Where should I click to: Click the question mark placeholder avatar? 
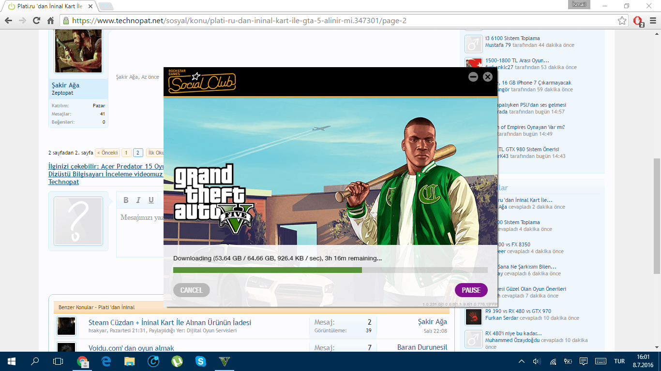pos(78,221)
